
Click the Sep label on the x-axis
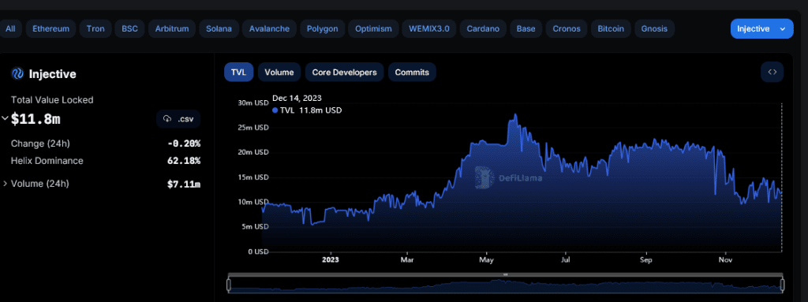tap(645, 260)
